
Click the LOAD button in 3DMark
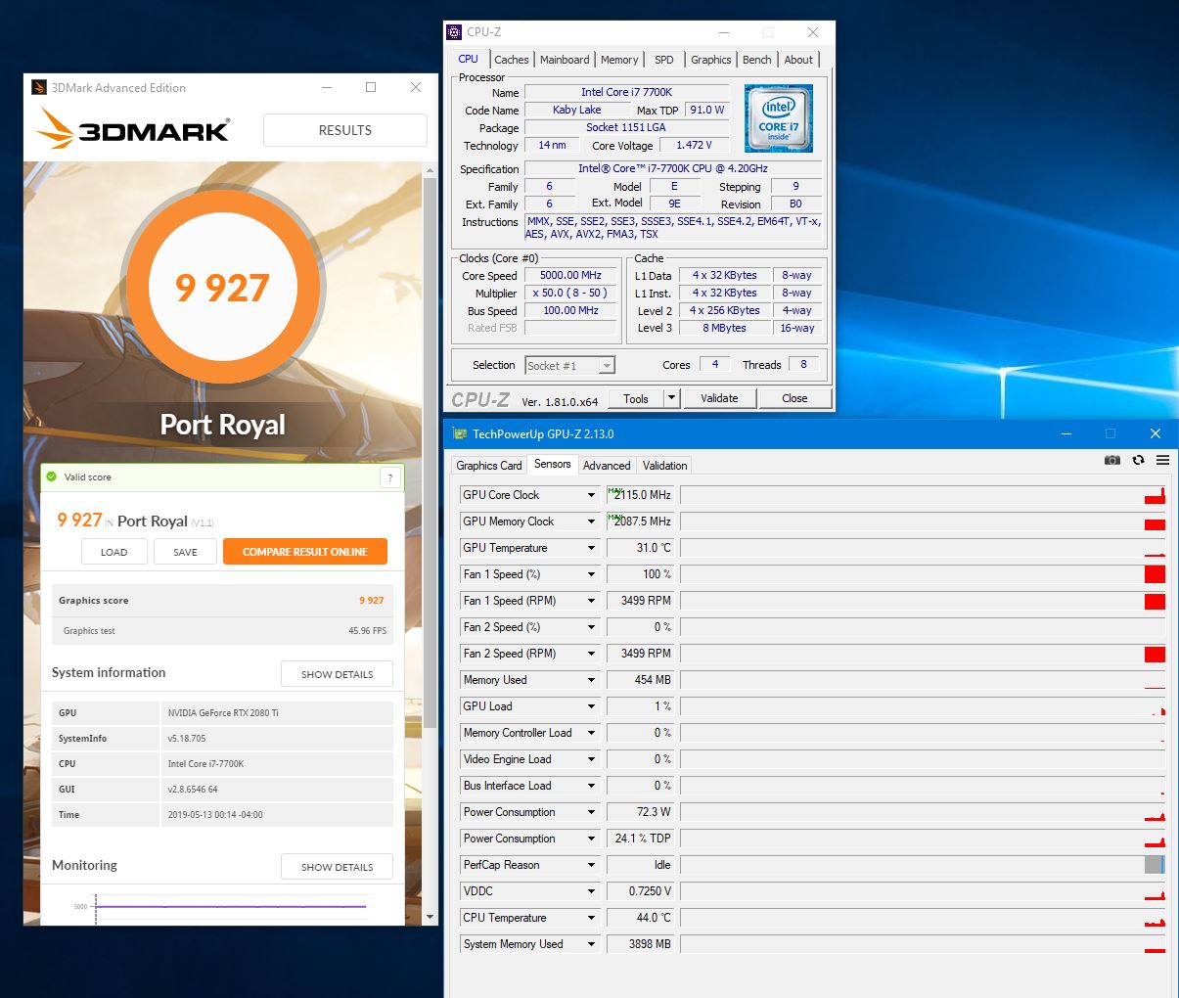click(x=114, y=552)
